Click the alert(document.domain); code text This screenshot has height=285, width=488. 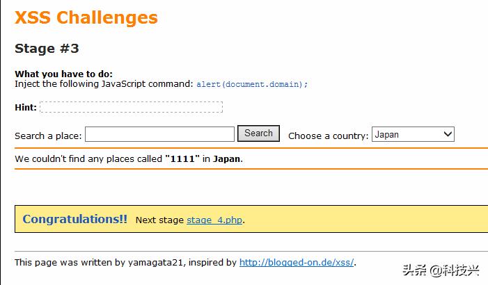pyautogui.click(x=251, y=84)
